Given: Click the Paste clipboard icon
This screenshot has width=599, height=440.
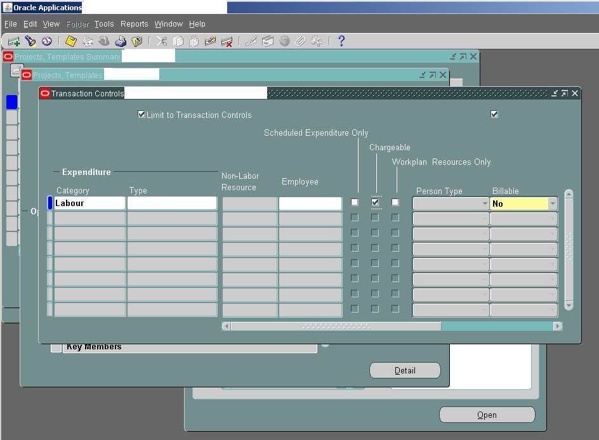Looking at the screenshot, I should 194,41.
